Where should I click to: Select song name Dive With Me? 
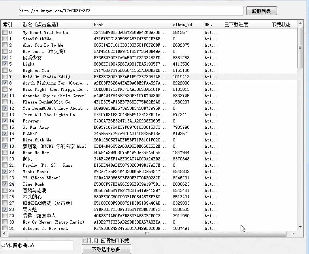tap(37, 140)
